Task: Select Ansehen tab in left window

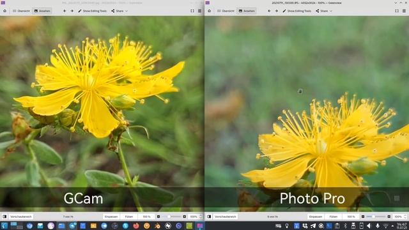Action: 42,11
